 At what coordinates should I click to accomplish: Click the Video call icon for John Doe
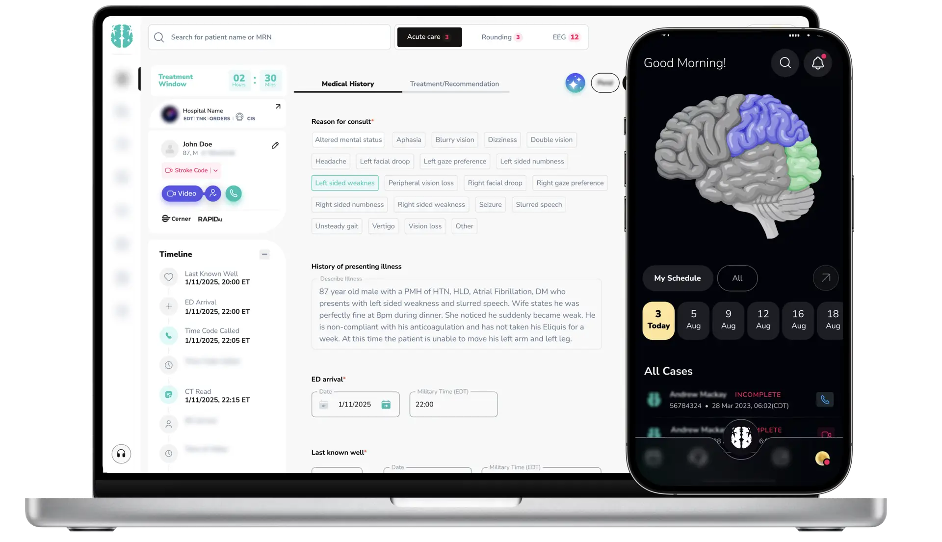182,193
